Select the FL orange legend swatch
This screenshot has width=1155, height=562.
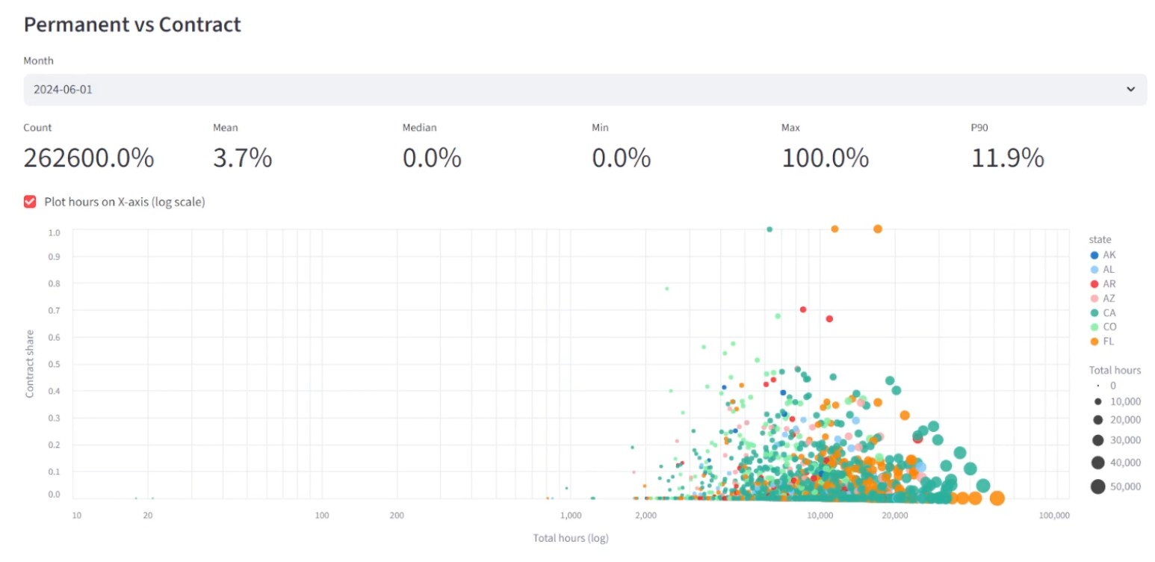[1094, 342]
